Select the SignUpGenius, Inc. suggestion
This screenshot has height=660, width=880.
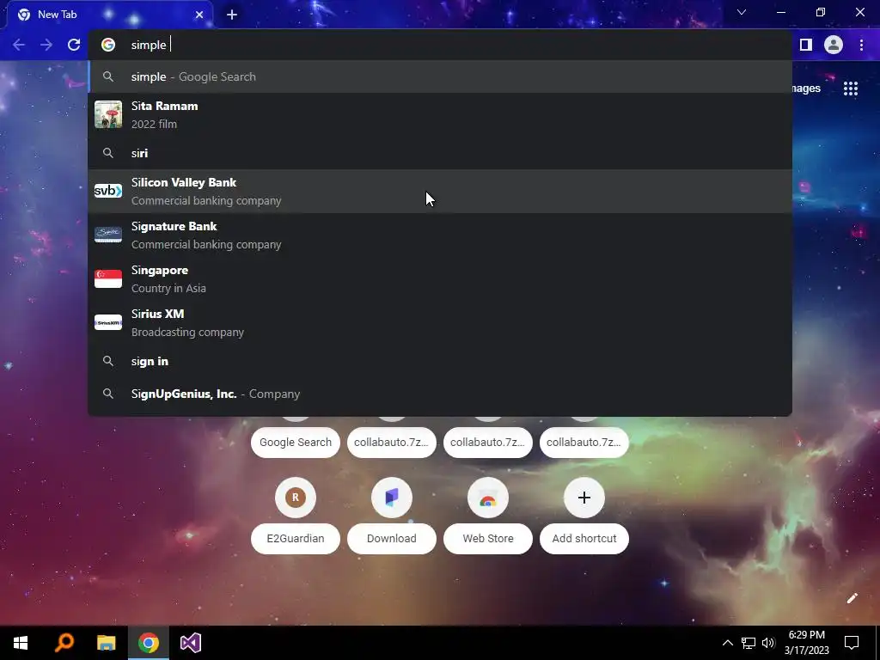440,394
